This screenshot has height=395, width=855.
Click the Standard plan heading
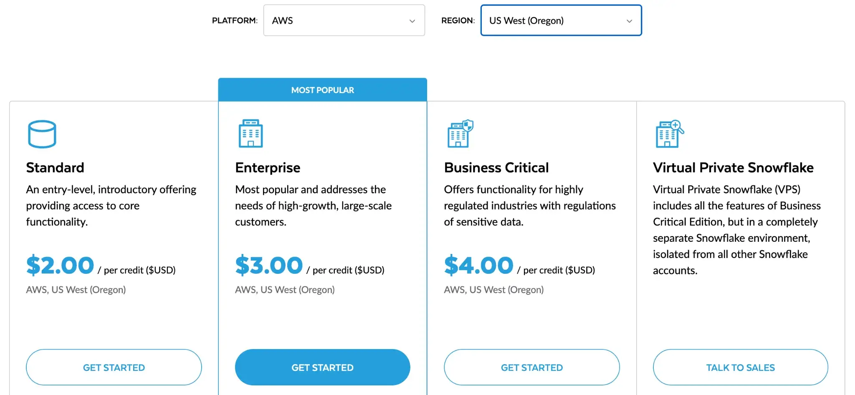[55, 167]
